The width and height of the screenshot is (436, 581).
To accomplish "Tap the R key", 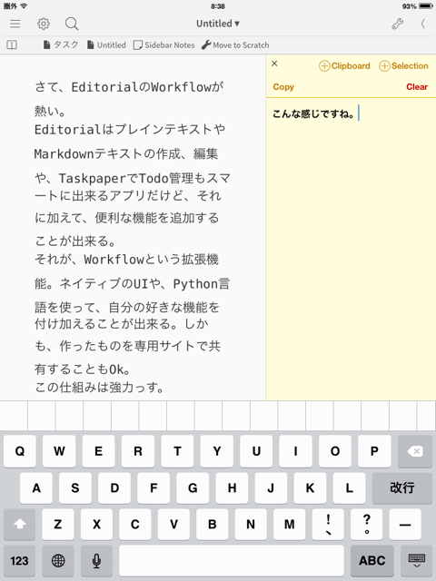I will click(x=138, y=451).
